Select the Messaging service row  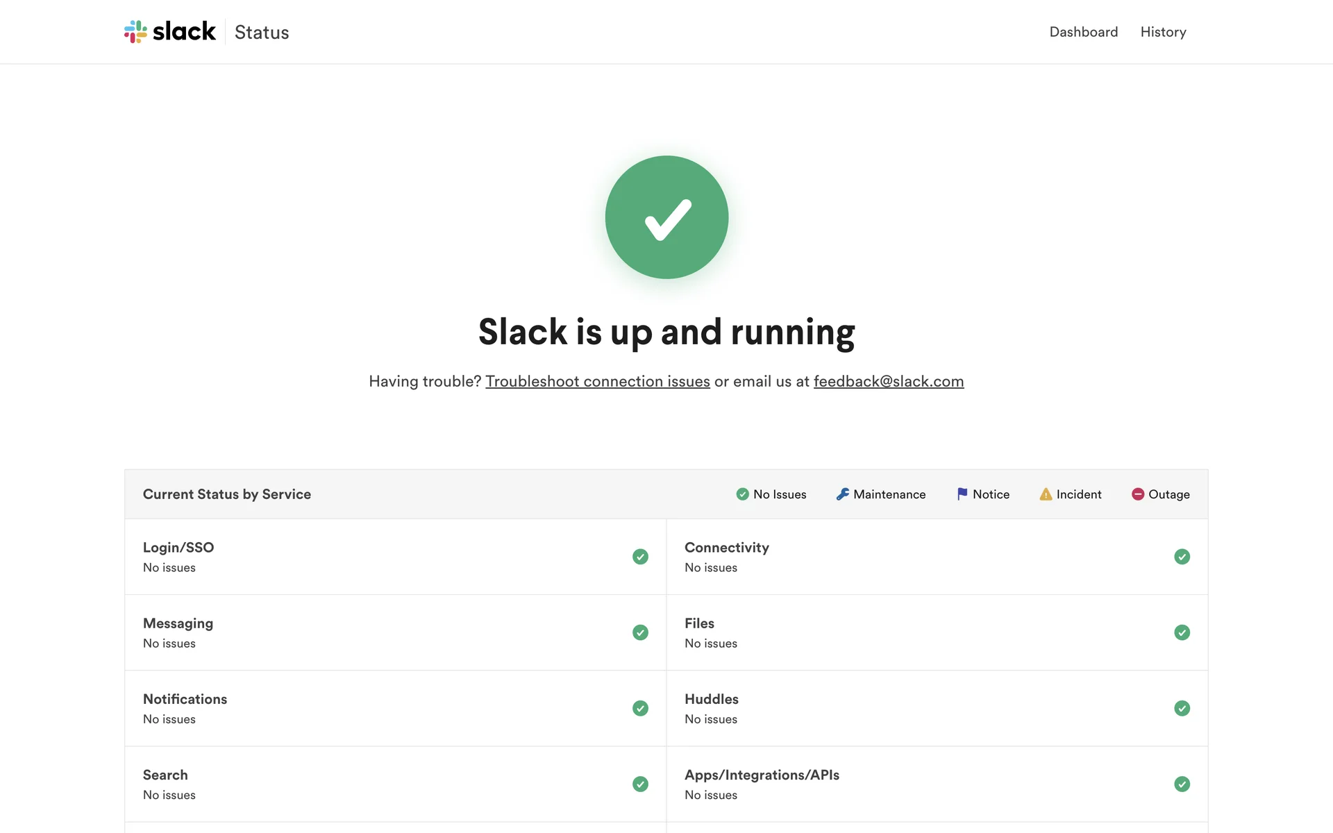pyautogui.click(x=395, y=632)
